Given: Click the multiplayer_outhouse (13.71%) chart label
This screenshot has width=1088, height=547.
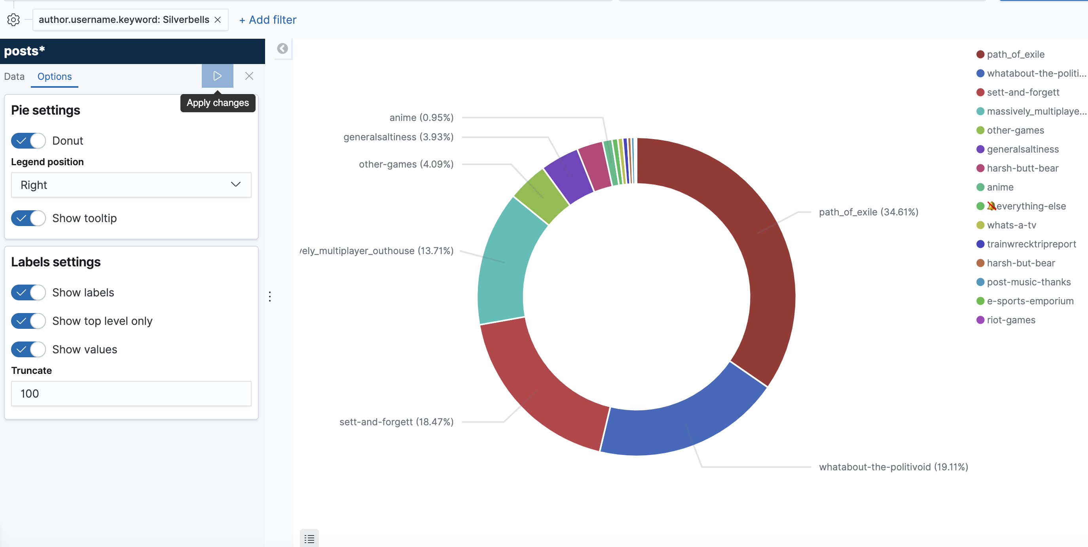Looking at the screenshot, I should (x=377, y=251).
